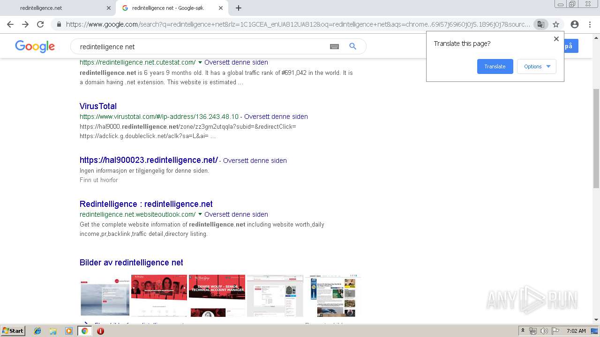This screenshot has width=600, height=337.
Task: Open the hal900023.redintelligence.net result link
Action: click(x=149, y=160)
